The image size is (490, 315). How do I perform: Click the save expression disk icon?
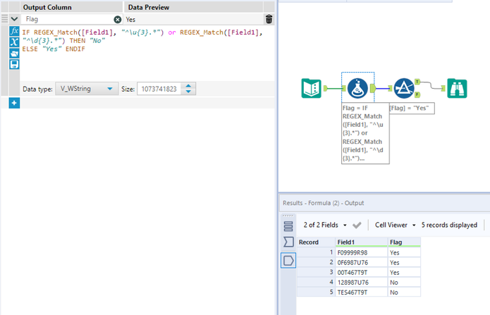[x=14, y=64]
